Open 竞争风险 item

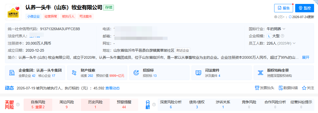click(x=249, y=104)
